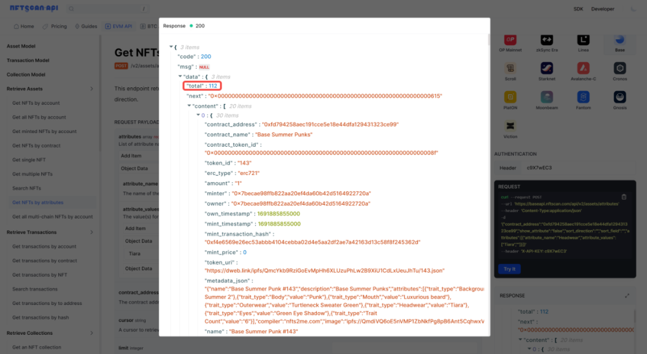
Task: Select the Fantom chain icon
Action: (x=583, y=97)
